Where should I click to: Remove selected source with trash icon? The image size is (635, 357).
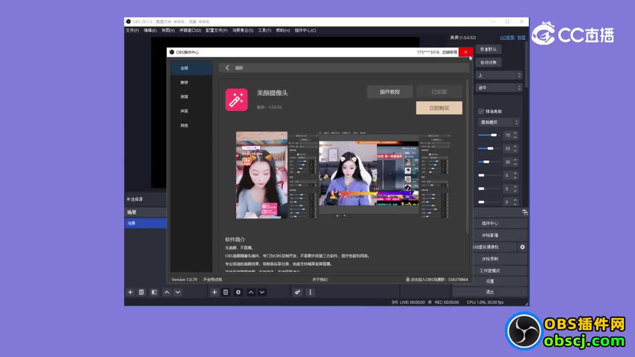click(x=226, y=293)
